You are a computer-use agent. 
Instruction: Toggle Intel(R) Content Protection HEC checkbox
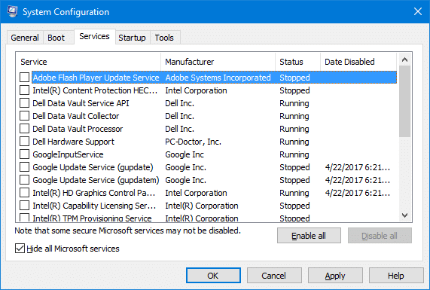(24, 90)
